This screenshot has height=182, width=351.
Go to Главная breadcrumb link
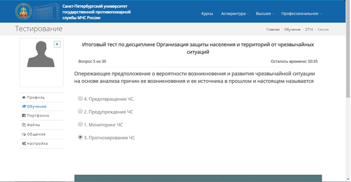click(x=273, y=30)
